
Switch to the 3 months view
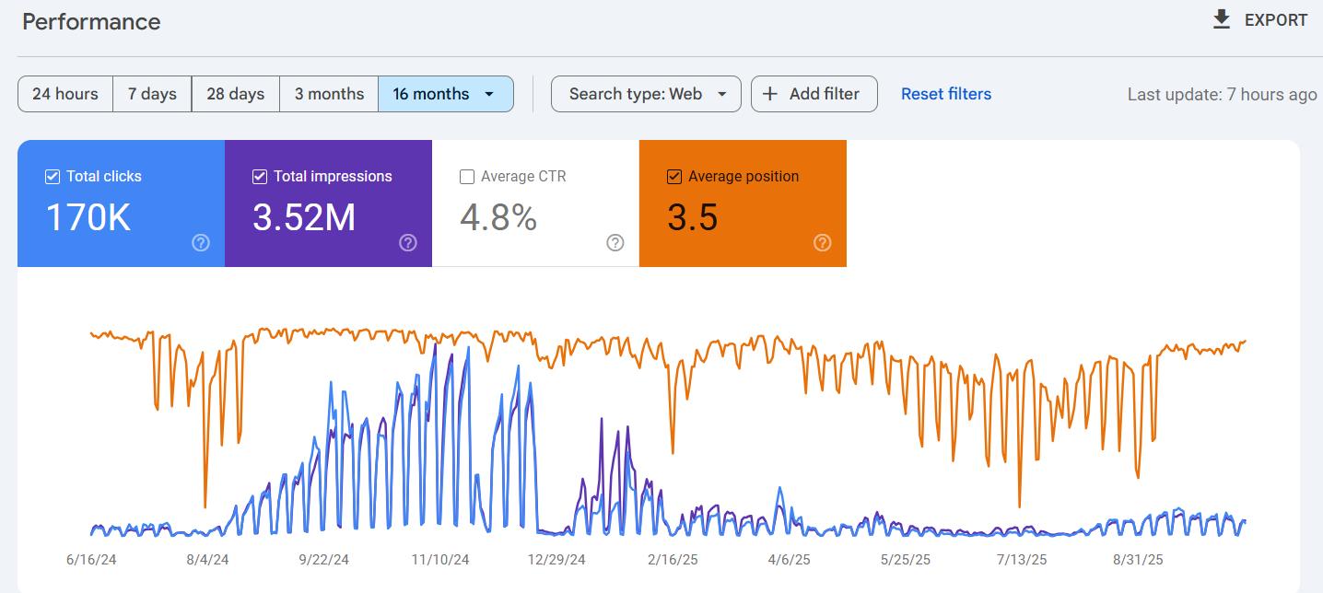[x=328, y=93]
